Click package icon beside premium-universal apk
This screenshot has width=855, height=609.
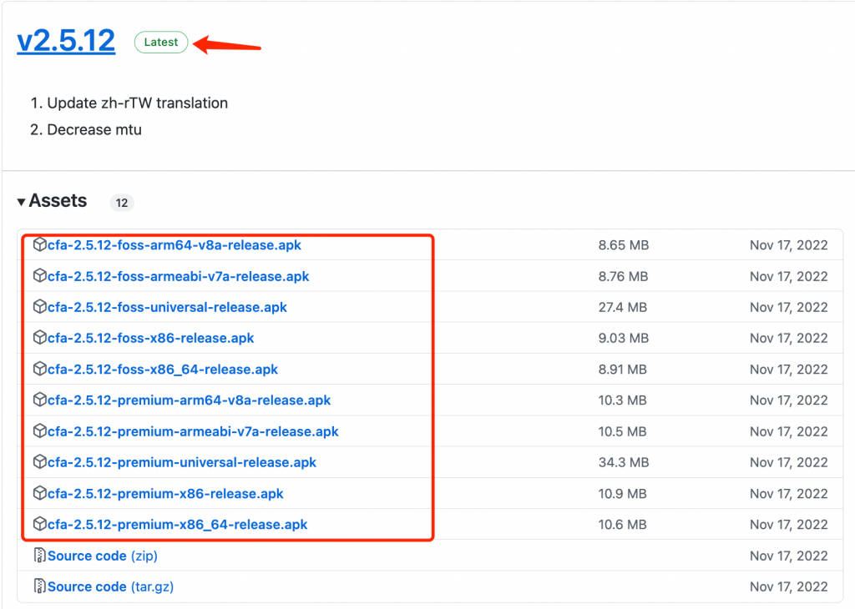pyautogui.click(x=39, y=462)
